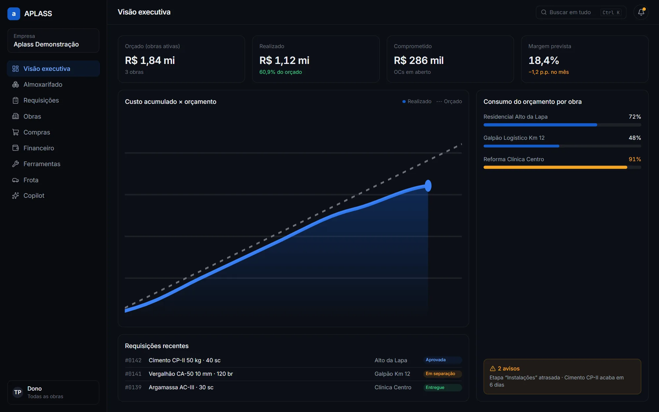This screenshot has width=659, height=412.
Task: Open the 2 avisos alert box
Action: [x=562, y=376]
